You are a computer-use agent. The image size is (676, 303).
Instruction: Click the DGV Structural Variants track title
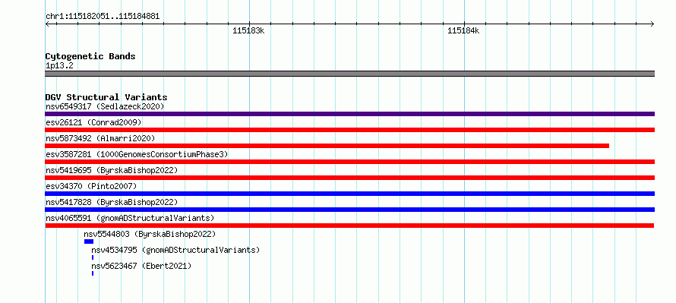tap(106, 97)
